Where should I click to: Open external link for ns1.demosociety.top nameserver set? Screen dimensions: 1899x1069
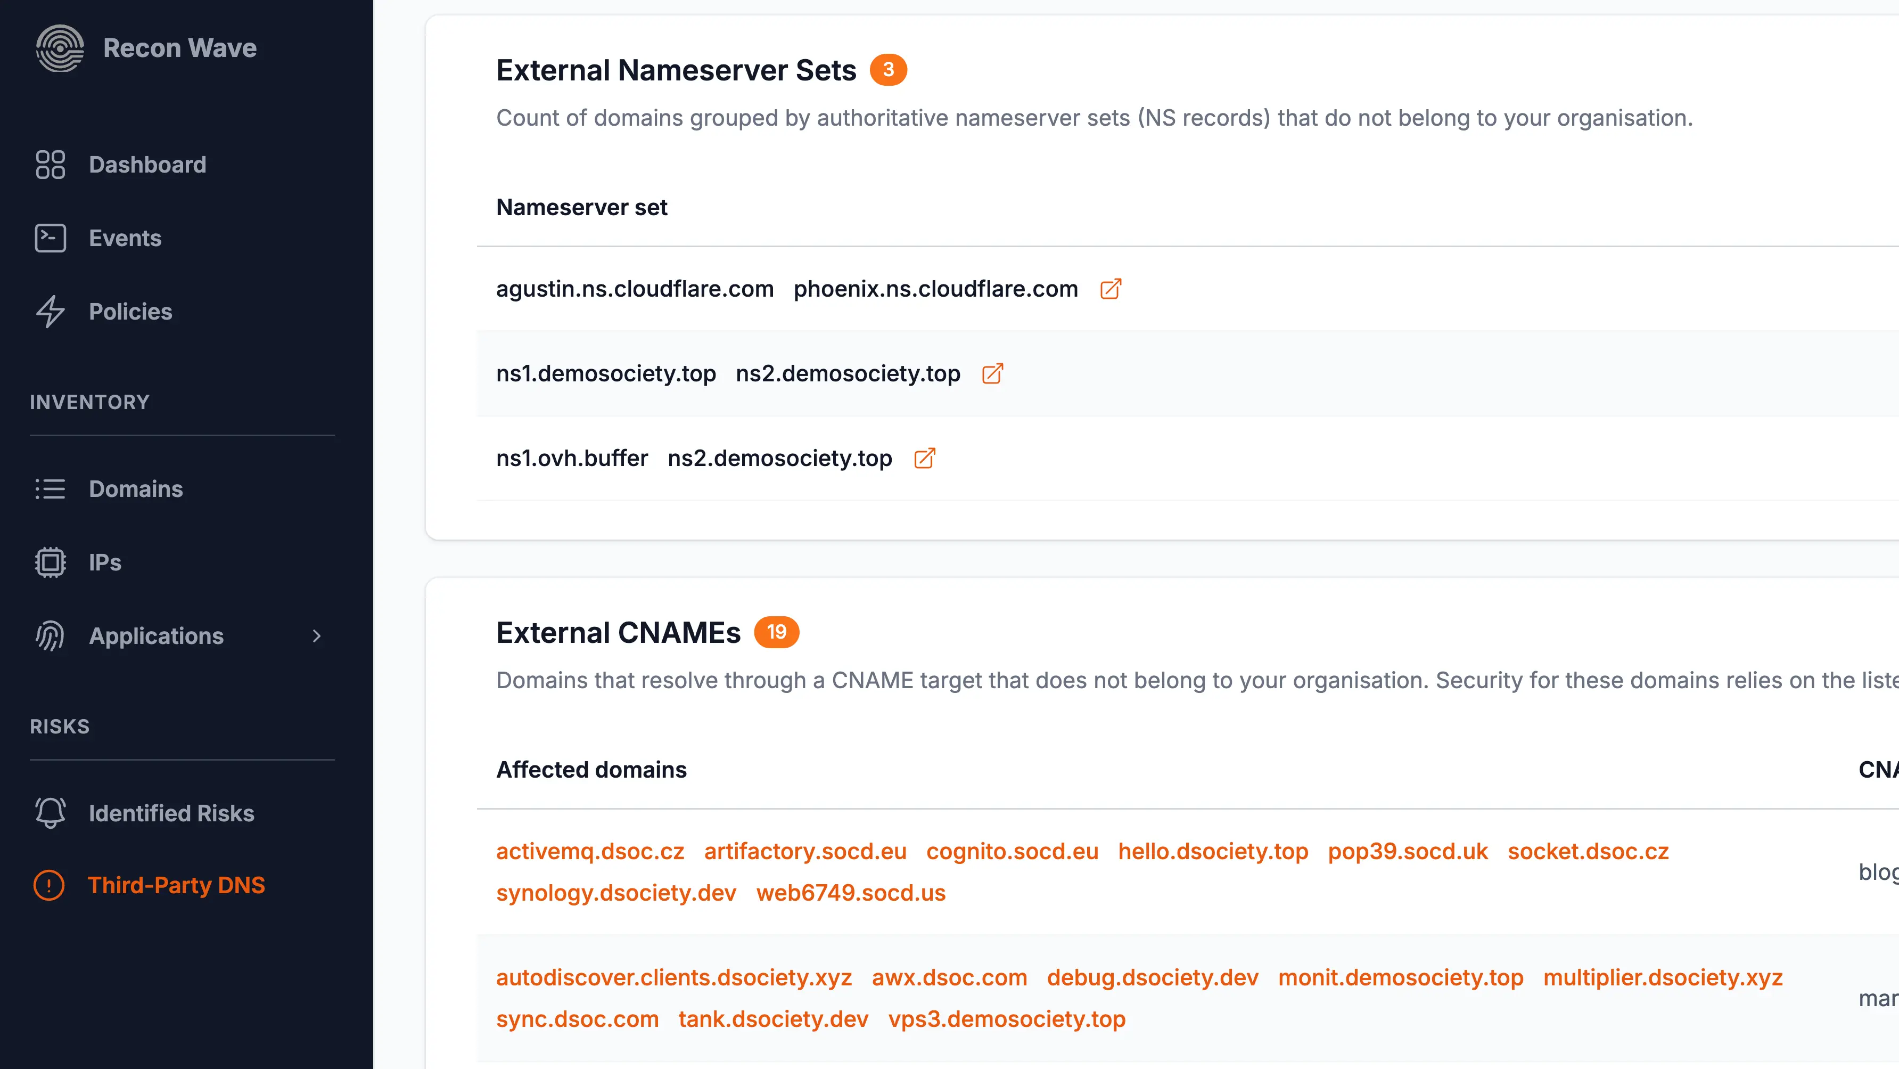click(993, 373)
